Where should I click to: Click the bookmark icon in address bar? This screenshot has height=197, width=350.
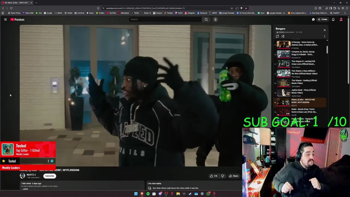[x=98, y=8]
